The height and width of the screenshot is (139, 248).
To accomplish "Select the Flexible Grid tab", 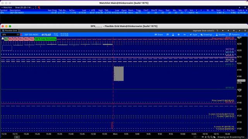I will [9, 31].
